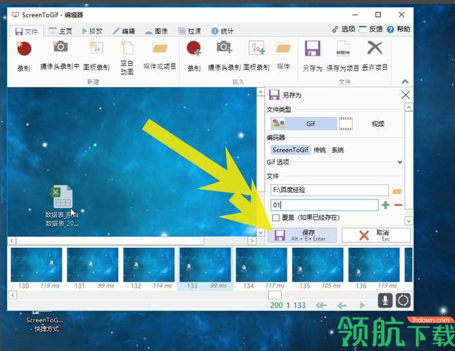Image resolution: width=455 pixels, height=351 pixels.
Task: Select frame thumbnail 130
Action: 36,269
